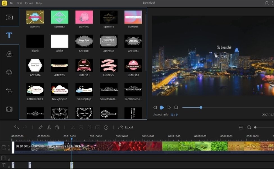Open the Transitions tab in sidebar
Viewport: 274px width, 169px height.
(x=9, y=90)
